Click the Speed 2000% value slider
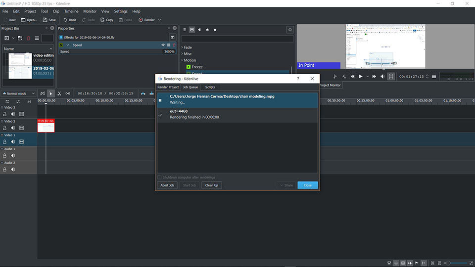Image resolution: width=475 pixels, height=267 pixels. click(117, 51)
